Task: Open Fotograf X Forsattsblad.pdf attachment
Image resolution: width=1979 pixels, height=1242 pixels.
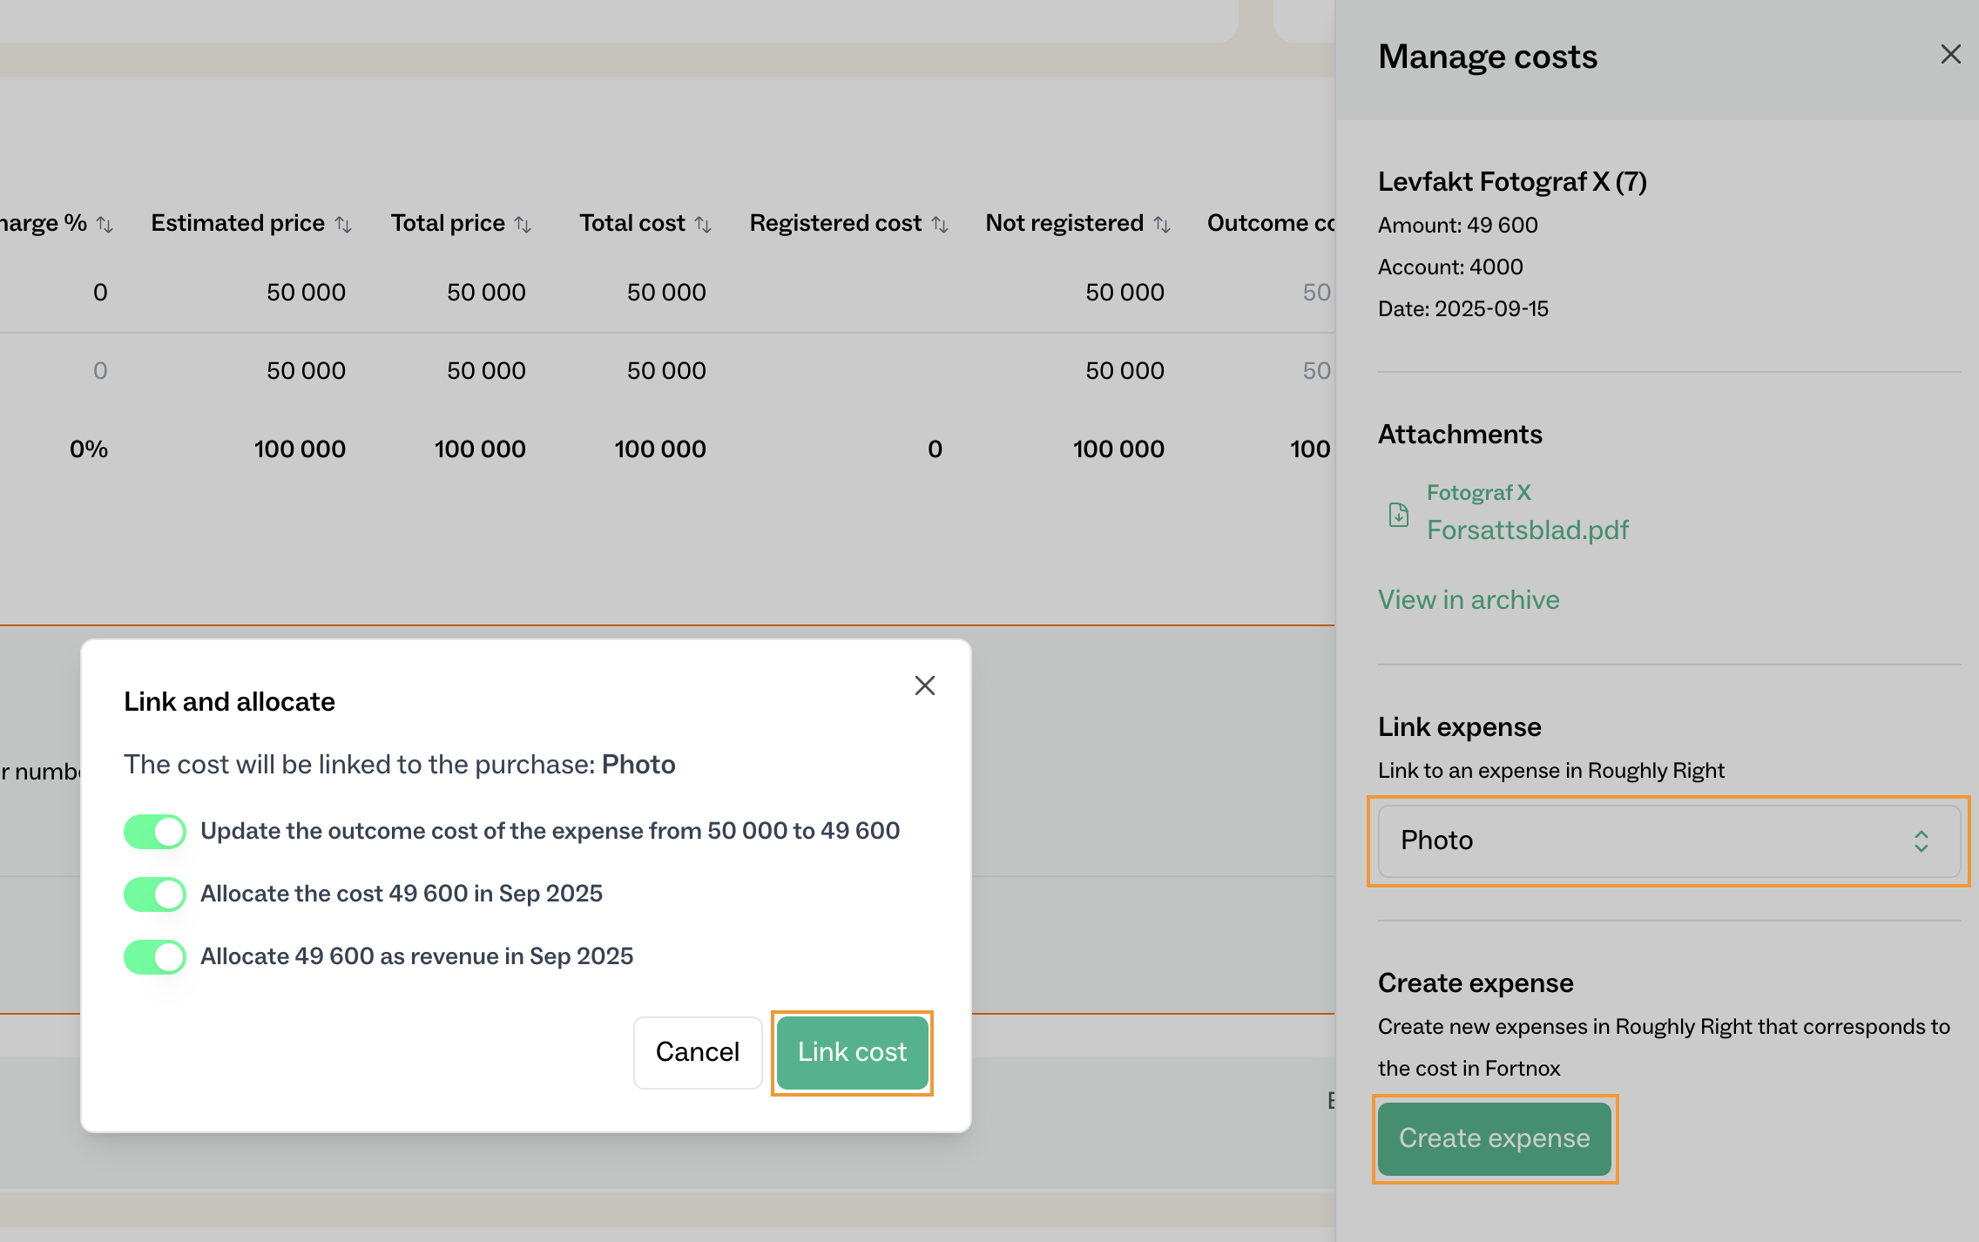Action: click(x=1526, y=529)
